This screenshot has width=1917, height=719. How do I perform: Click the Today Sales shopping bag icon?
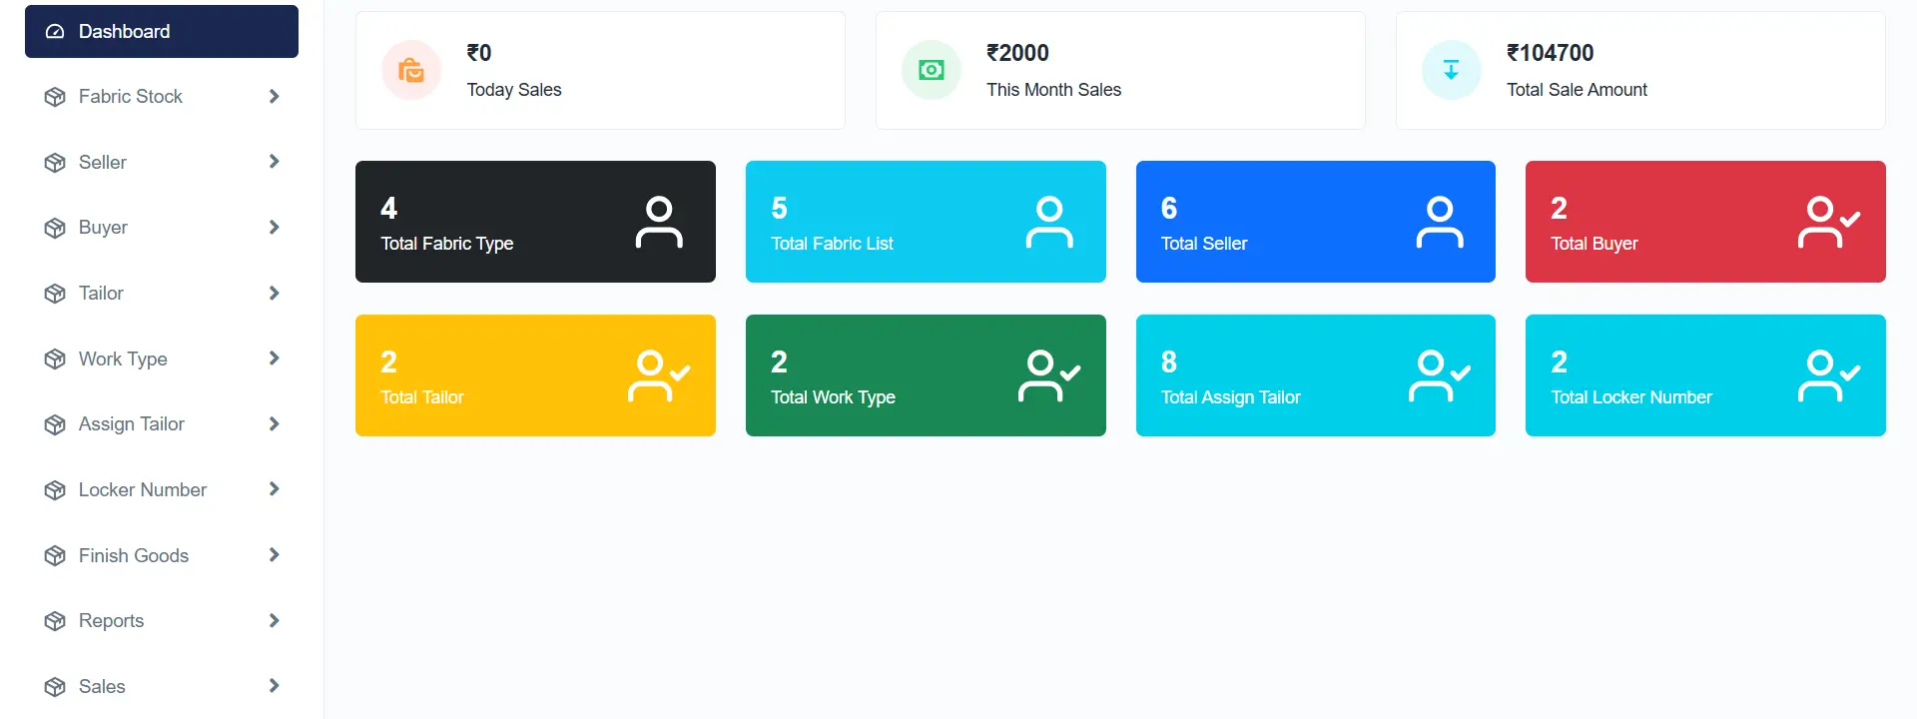tap(411, 70)
